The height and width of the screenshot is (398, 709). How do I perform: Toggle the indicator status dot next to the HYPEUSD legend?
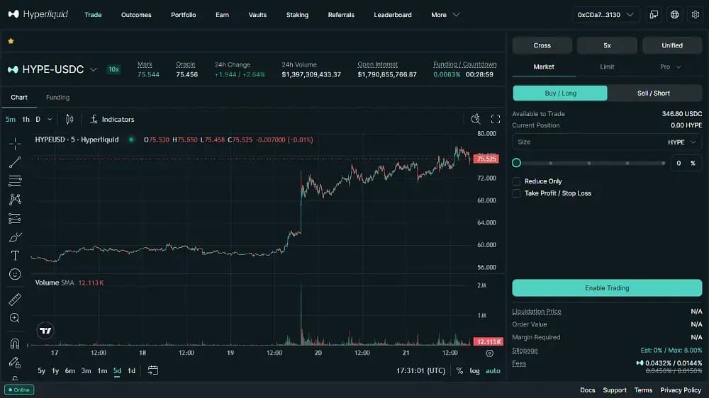click(x=131, y=140)
